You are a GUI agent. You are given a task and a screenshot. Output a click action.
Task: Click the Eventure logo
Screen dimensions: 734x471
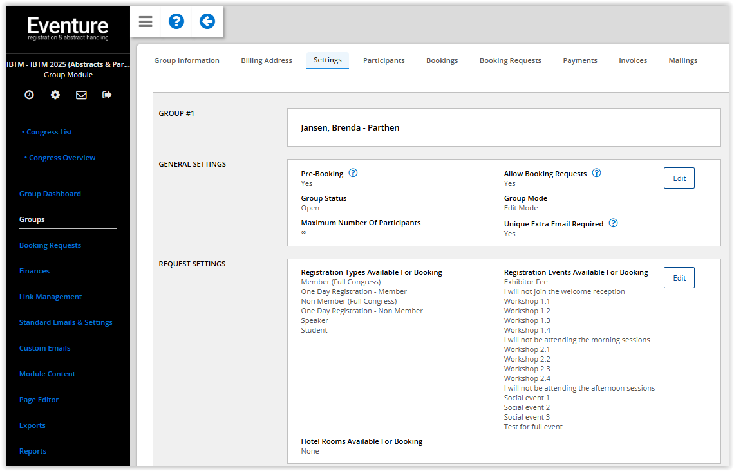tap(68, 28)
